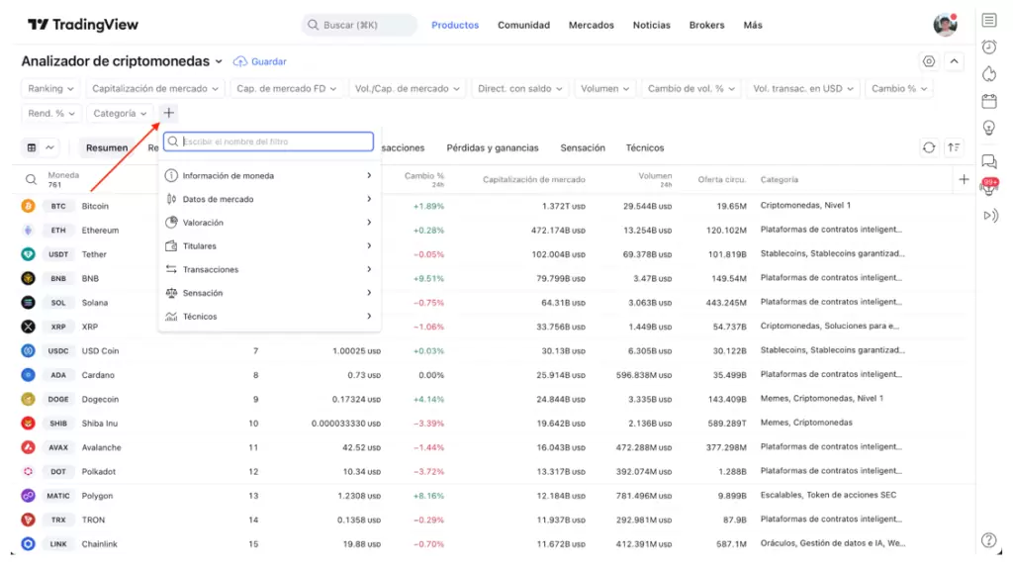Click the Buscar search box in header
This screenshot has height=570, width=1013.
tap(359, 25)
